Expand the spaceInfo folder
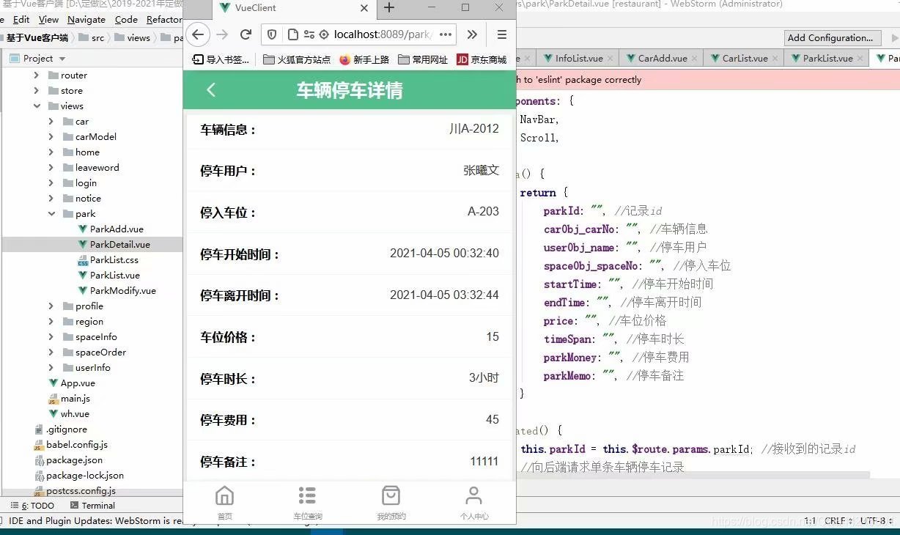The width and height of the screenshot is (900, 535). point(51,336)
